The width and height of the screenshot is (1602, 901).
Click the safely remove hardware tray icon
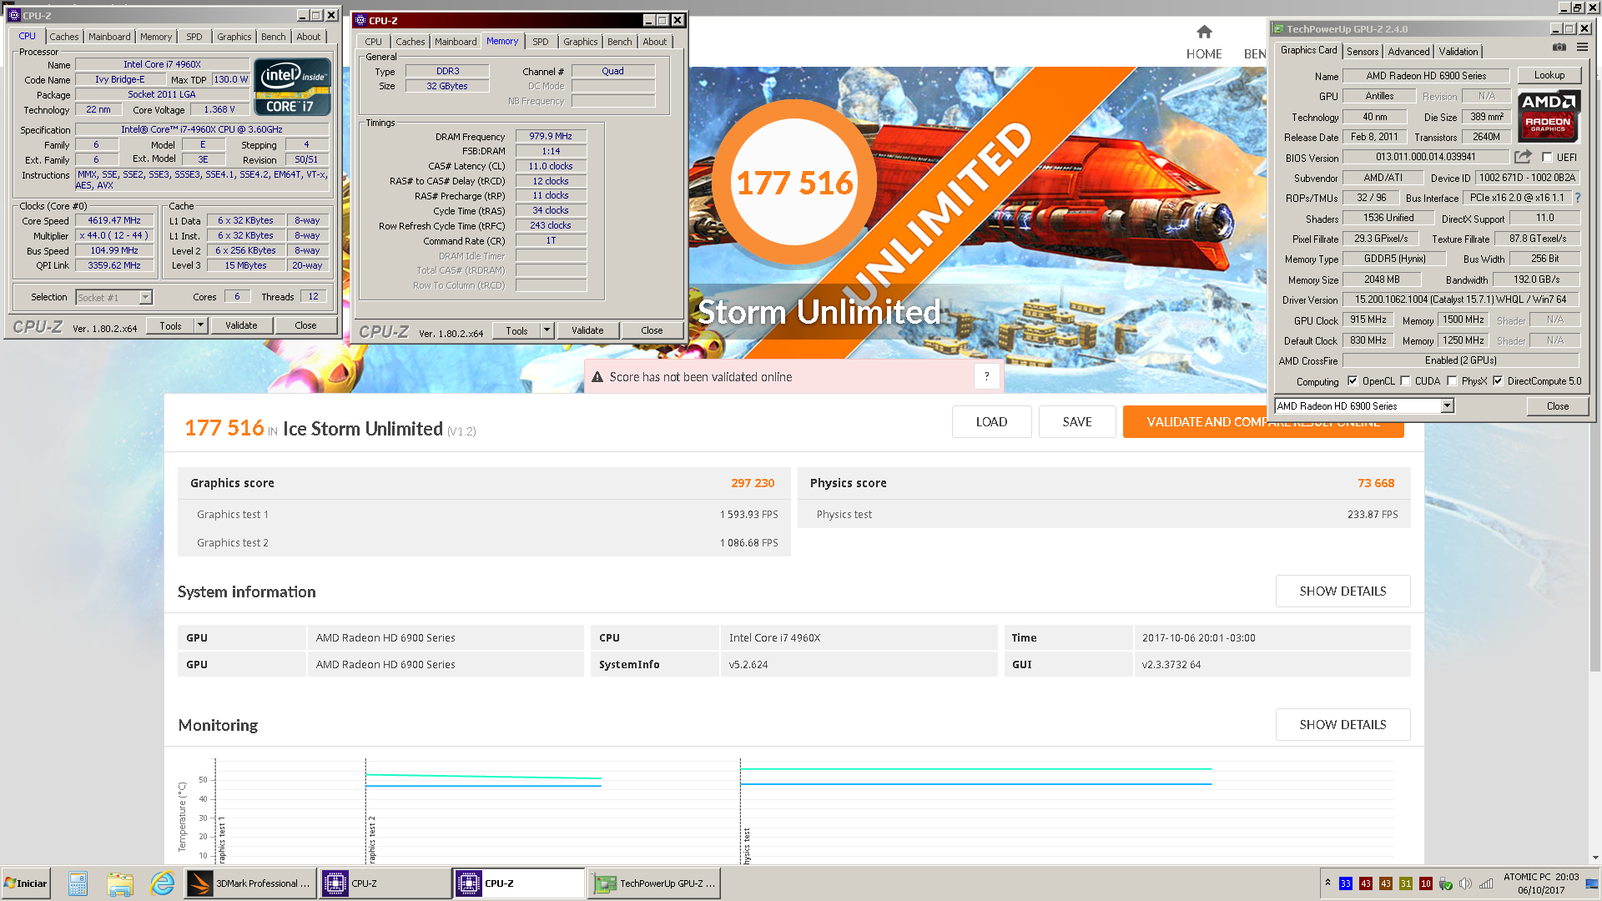click(x=1446, y=883)
